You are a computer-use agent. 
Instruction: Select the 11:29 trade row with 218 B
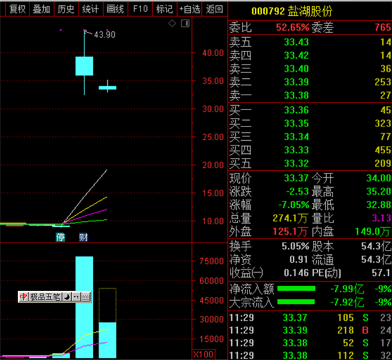pos(310,330)
